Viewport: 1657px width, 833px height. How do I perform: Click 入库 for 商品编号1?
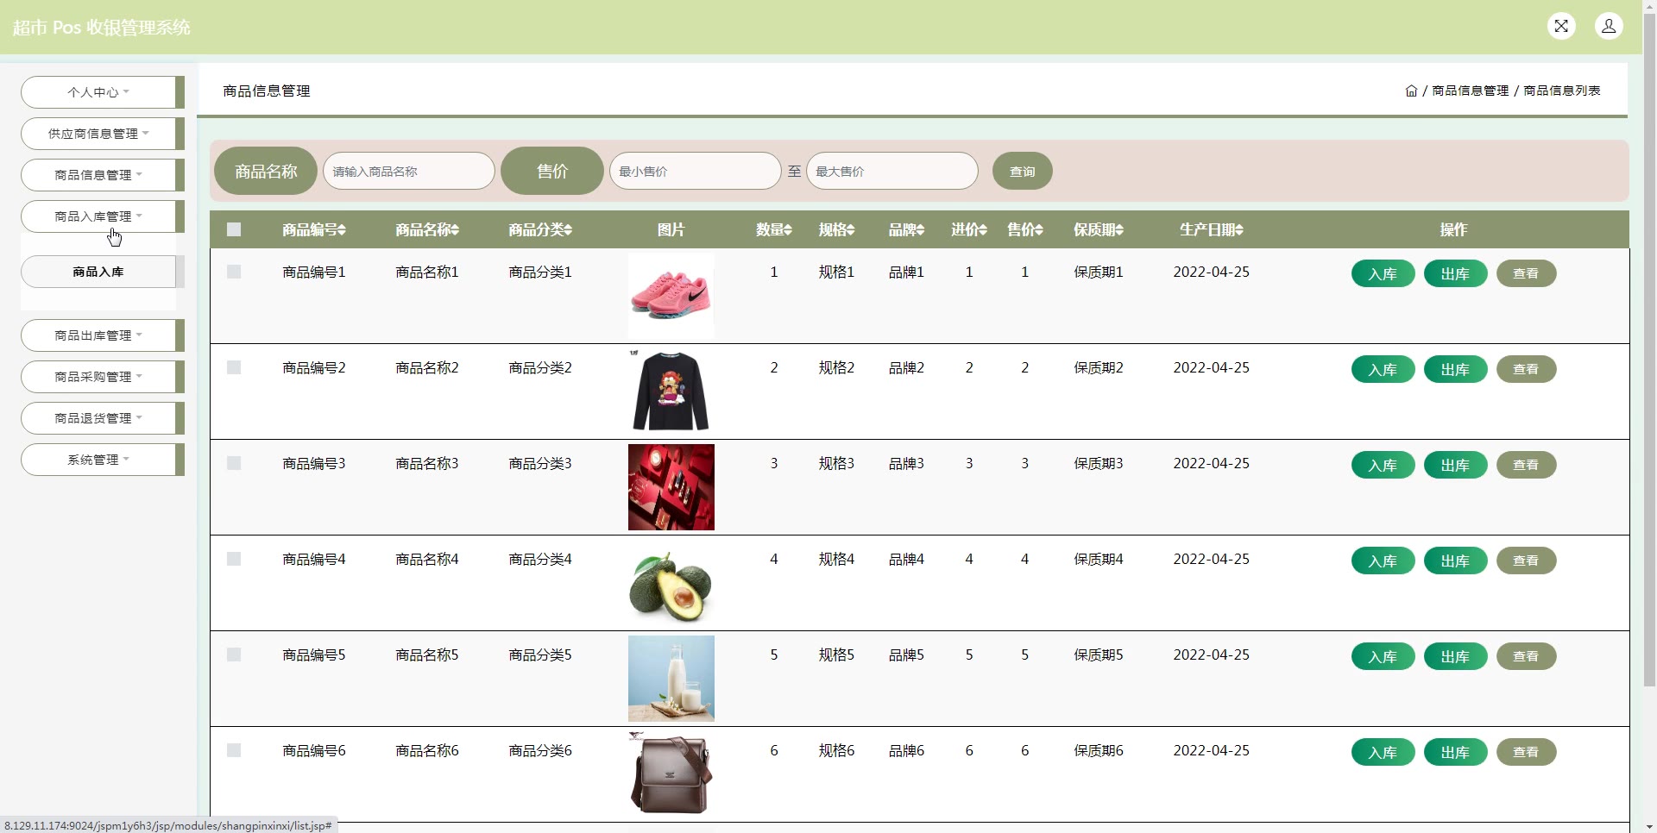1383,273
